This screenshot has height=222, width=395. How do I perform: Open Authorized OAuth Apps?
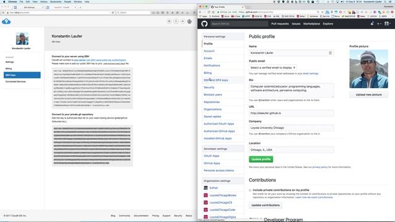pos(219,124)
